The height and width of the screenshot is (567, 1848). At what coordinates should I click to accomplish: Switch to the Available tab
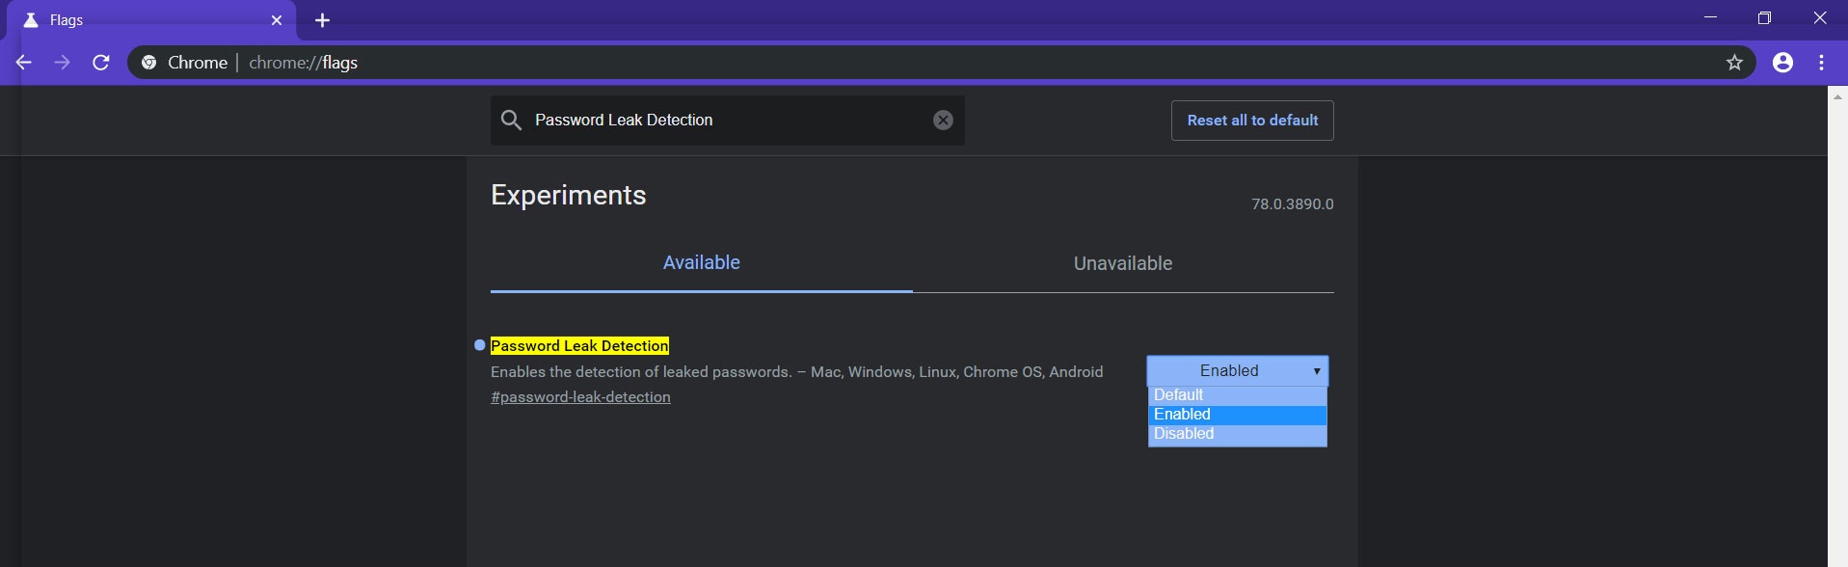(x=701, y=263)
